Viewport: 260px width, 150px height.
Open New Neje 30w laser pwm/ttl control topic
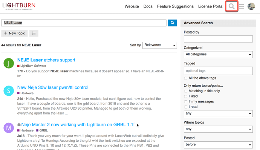pos(53,87)
